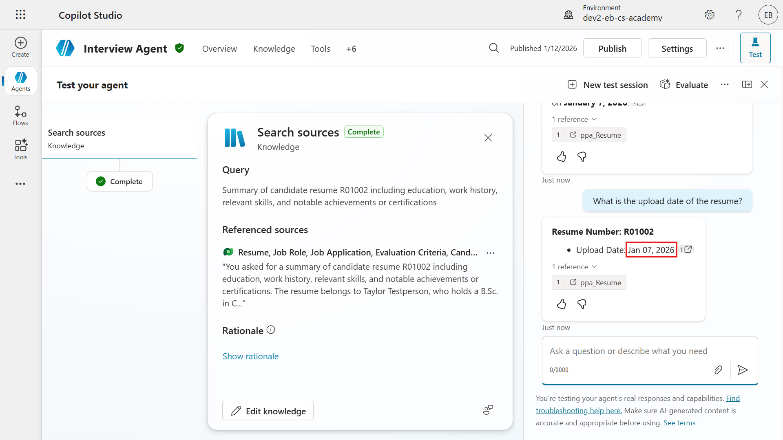This screenshot has height=440, width=783.
Task: Open the app launcher waffle icon
Action: tap(20, 15)
